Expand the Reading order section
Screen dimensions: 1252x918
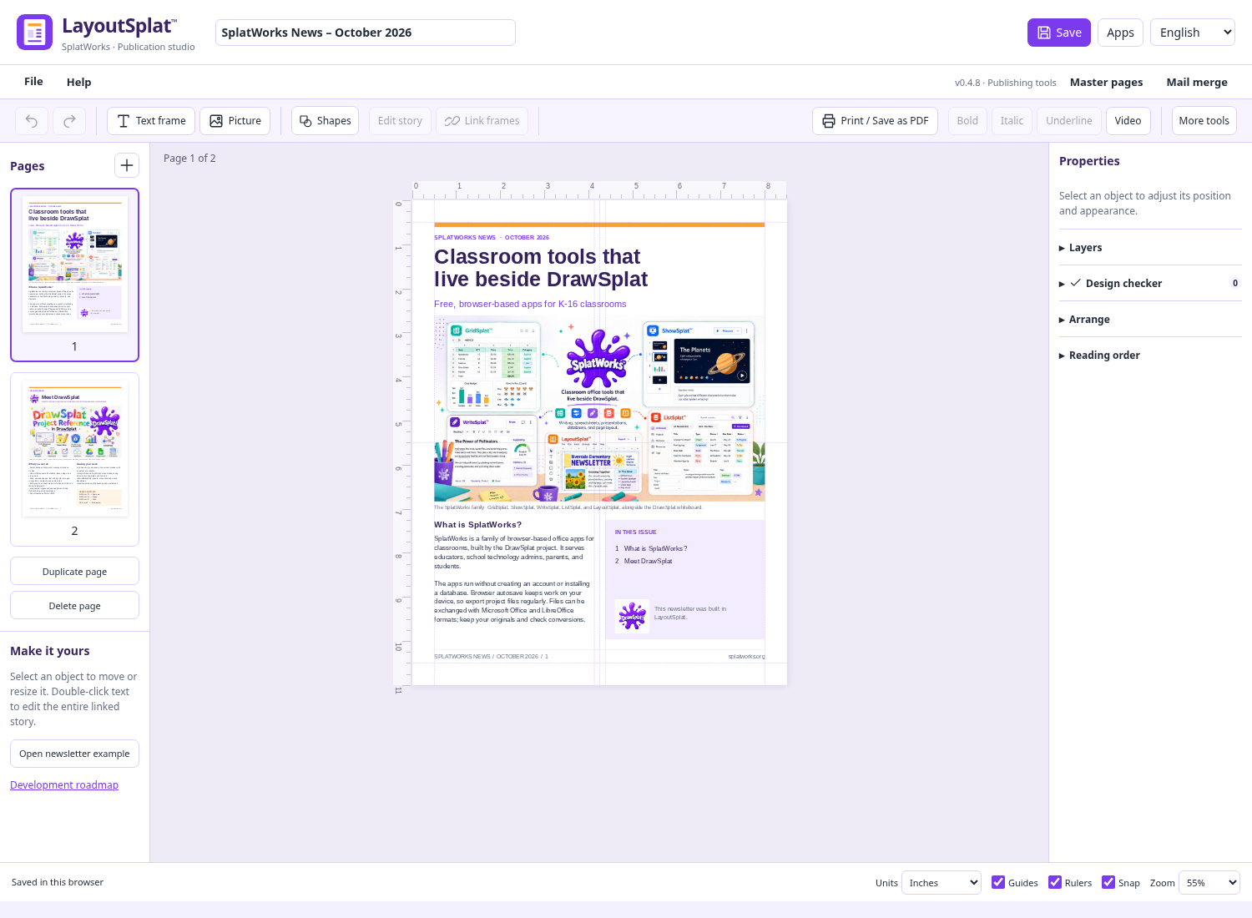click(x=1150, y=356)
